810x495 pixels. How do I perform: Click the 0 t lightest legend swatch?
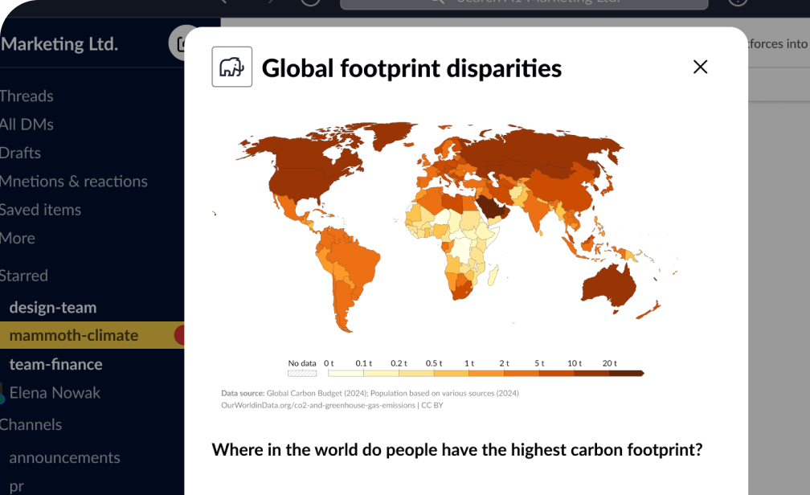click(345, 373)
